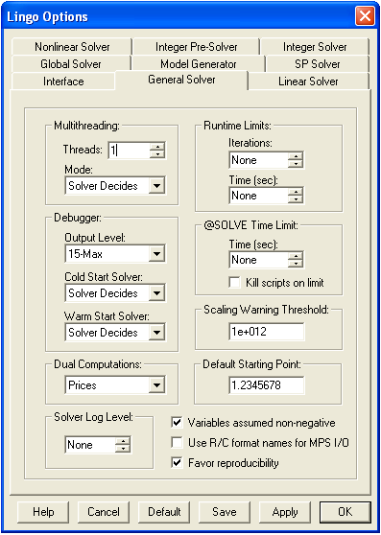Click the Cancel button

(x=104, y=512)
